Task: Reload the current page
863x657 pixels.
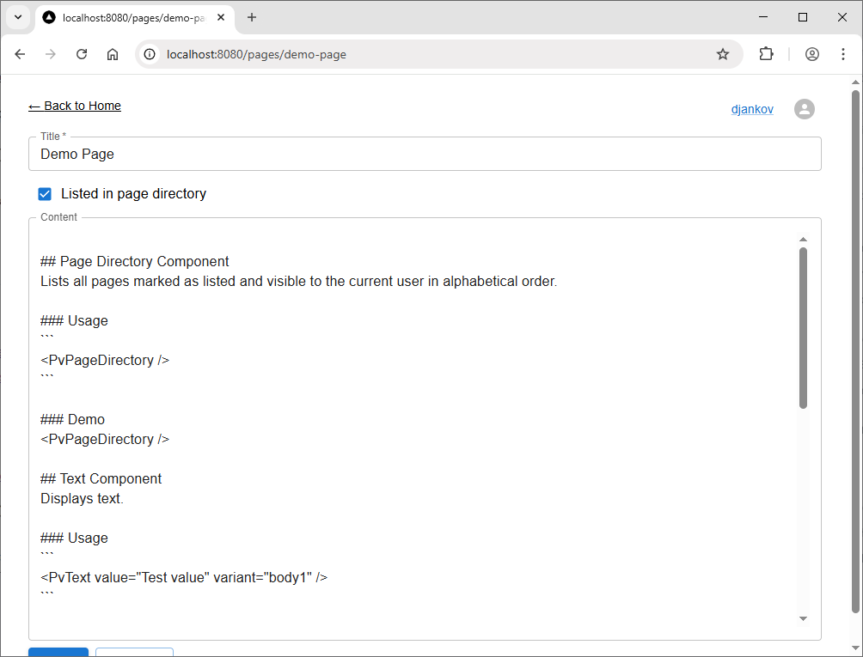Action: [x=82, y=54]
